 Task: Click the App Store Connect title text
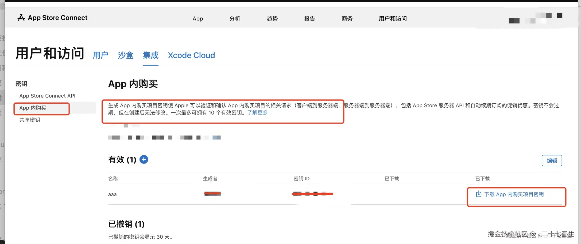(58, 18)
